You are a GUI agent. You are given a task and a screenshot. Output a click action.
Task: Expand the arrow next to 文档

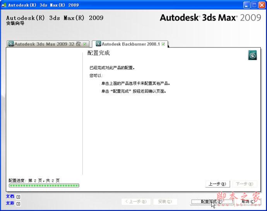point(19,197)
